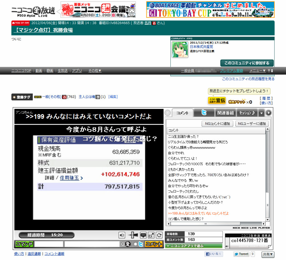This screenshot has width=286, height=260.
Task: Toggle comment display with speech bubble icon
Action: tap(143, 235)
